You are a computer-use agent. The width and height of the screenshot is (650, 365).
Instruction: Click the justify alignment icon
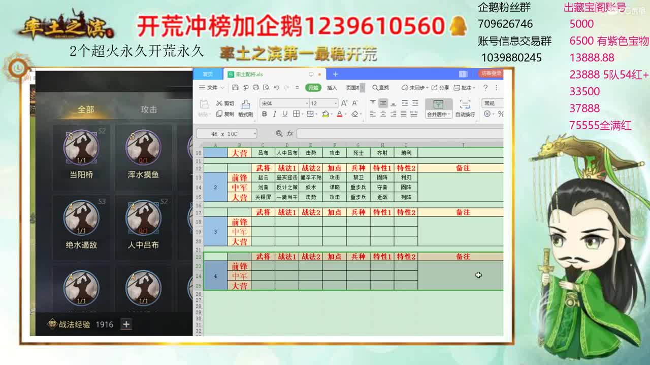click(x=403, y=114)
